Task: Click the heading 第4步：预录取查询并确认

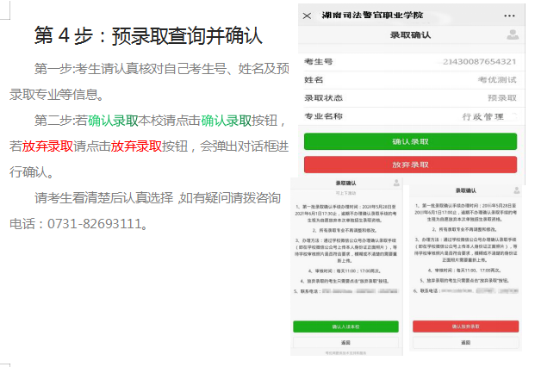Action: click(x=147, y=36)
